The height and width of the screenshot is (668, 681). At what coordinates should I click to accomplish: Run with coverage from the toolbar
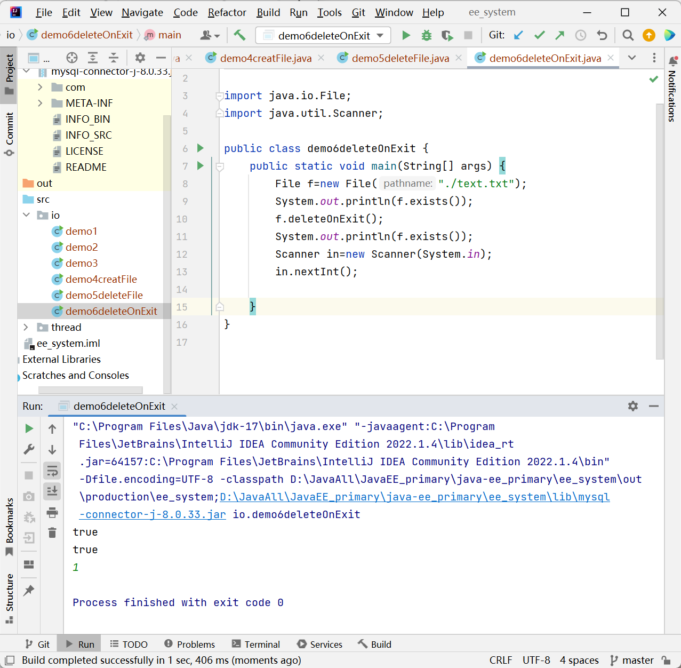coord(447,35)
